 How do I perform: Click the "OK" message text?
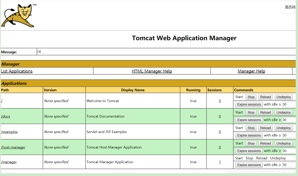coord(39,52)
